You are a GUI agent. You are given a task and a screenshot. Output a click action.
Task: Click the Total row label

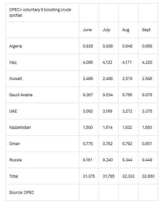[14, 176]
